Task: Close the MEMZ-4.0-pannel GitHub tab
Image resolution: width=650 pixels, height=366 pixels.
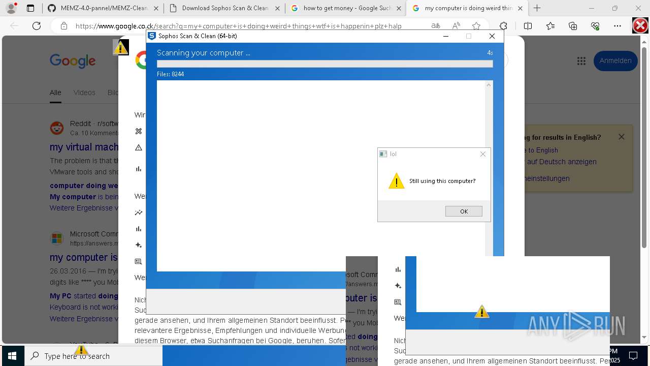Action: point(156,8)
